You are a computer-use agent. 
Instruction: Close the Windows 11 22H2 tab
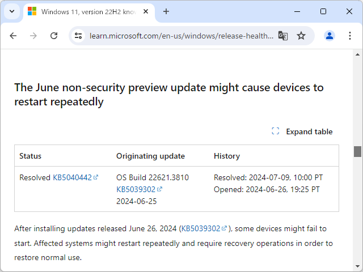click(x=146, y=11)
